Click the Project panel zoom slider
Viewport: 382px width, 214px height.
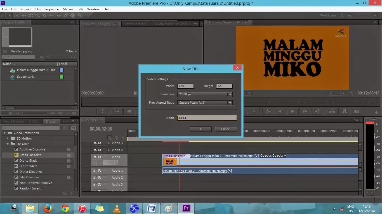pyautogui.click(x=35, y=113)
